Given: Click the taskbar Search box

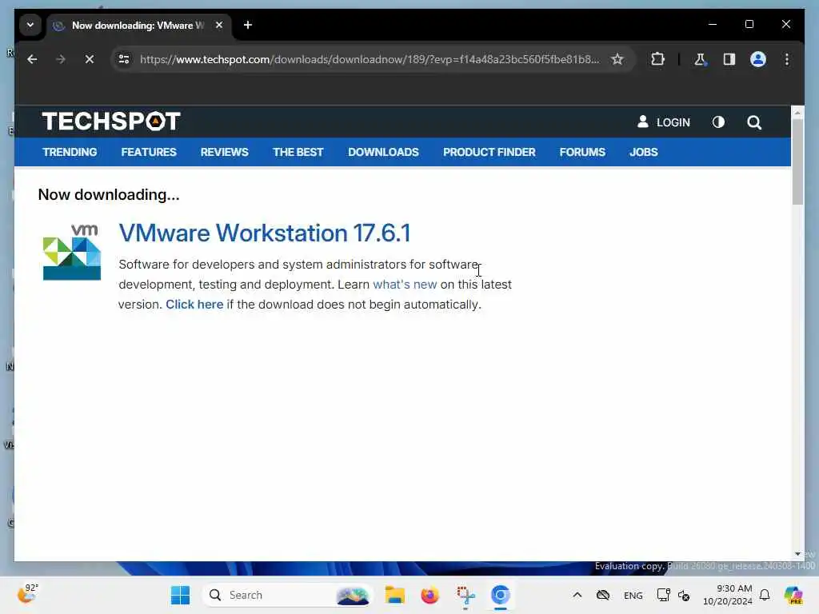Looking at the screenshot, I should (287, 595).
